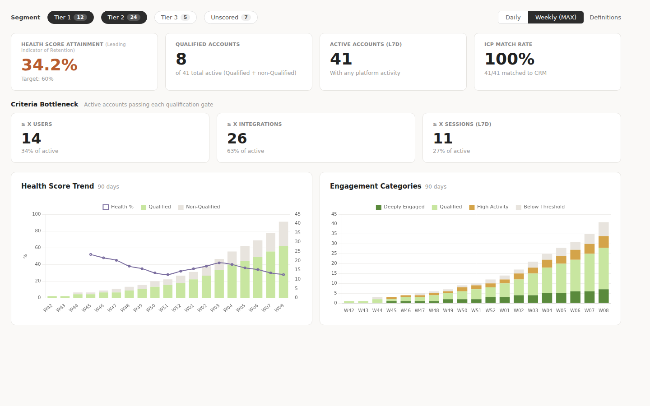
Task: Click the final Health % trend line point
Action: click(283, 274)
